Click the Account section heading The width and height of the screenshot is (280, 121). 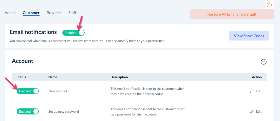tap(23, 61)
